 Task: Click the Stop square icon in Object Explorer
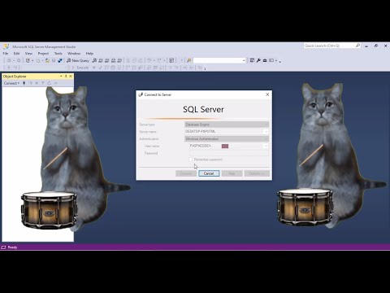point(37,83)
